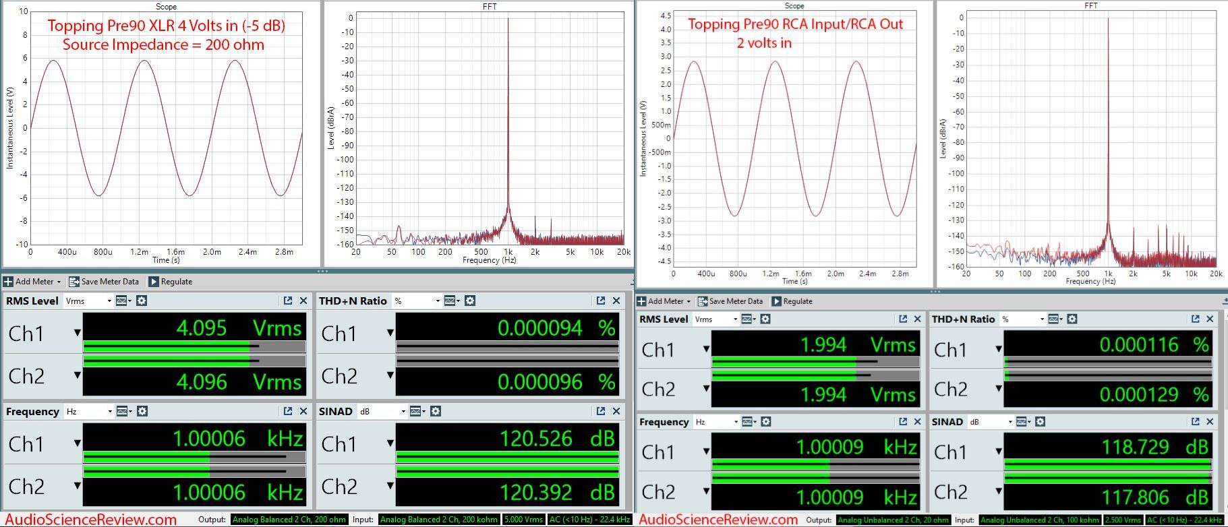
Task: Open Vrms unit dropdown in RCA RMS Level
Action: (716, 319)
